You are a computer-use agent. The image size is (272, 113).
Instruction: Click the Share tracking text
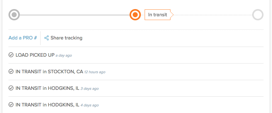click(66, 38)
